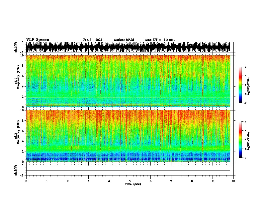
Task: Click the ch.2 frequency tick label "6"
Action: point(23,131)
